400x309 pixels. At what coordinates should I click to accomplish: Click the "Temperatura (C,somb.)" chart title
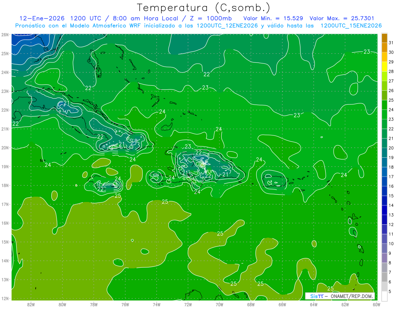203,7
